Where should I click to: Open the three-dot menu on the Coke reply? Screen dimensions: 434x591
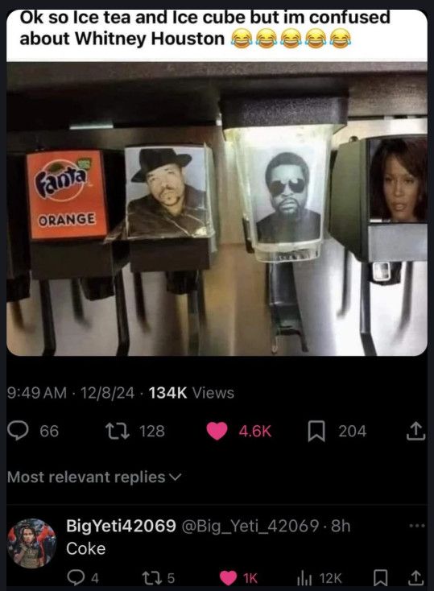417,525
